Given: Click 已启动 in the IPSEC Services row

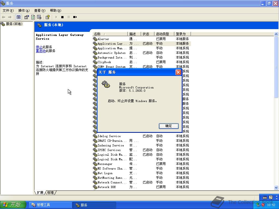Looking at the screenshot, I should tap(147, 150).
